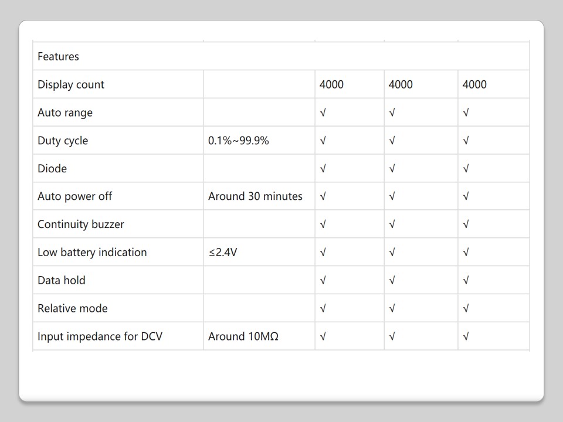
Task: Click the first checkmark in Auto range row
Action: [323, 113]
